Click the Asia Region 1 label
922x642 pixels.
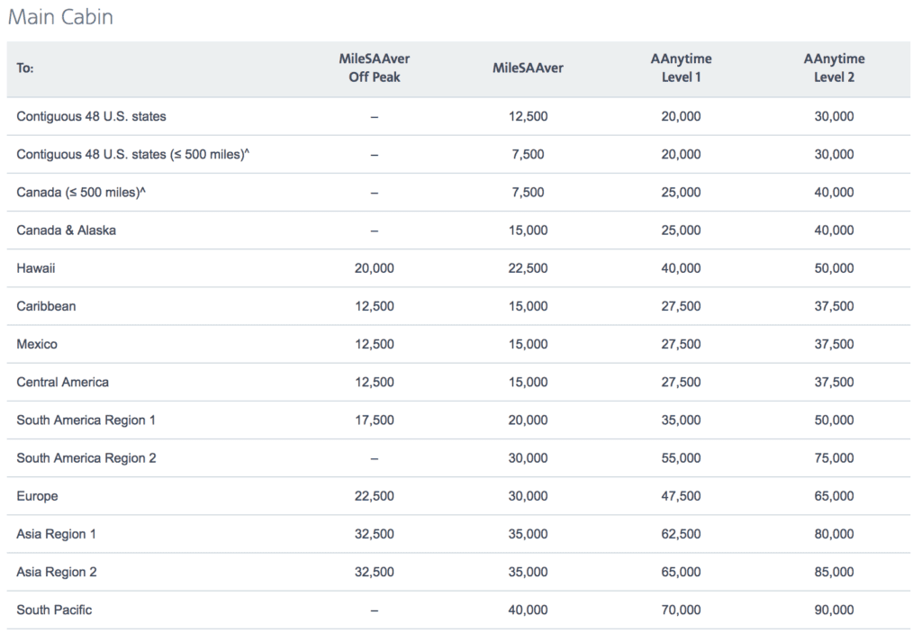coord(56,534)
